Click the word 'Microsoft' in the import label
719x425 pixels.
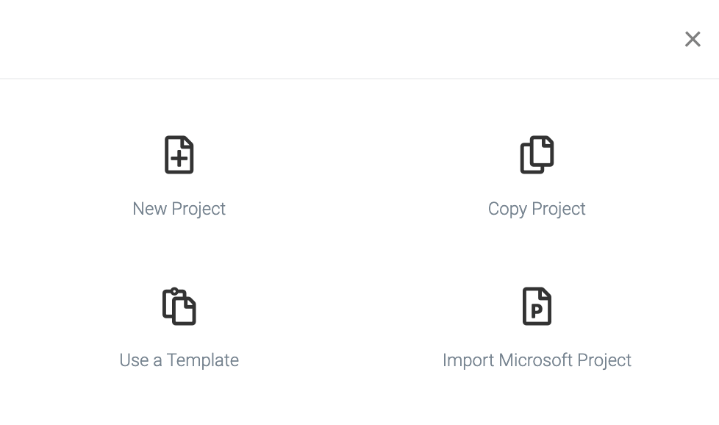click(535, 360)
